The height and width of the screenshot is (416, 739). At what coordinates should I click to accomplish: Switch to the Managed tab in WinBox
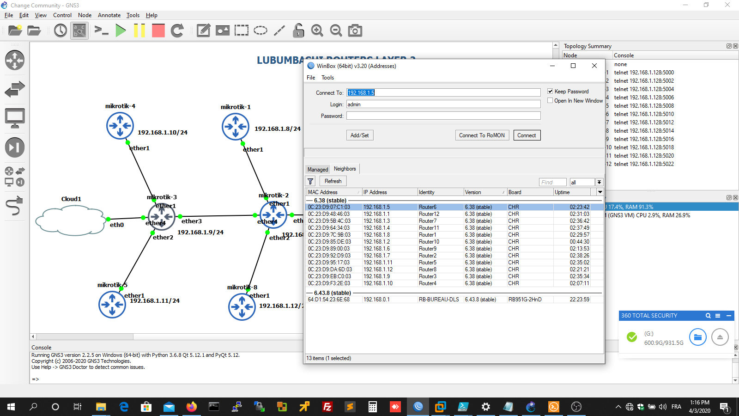(317, 169)
